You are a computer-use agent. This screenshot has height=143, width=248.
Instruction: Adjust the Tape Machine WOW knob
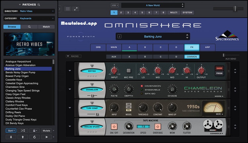(x=172, y=126)
